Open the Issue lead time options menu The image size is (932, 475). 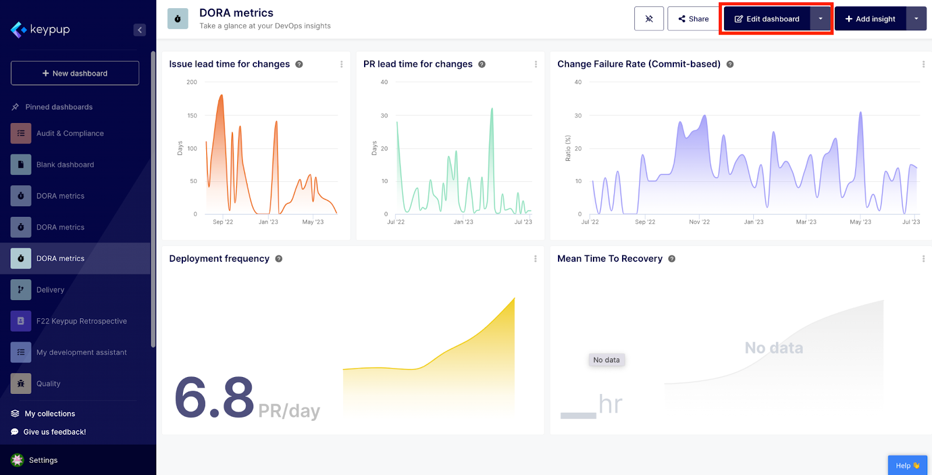[x=341, y=64]
